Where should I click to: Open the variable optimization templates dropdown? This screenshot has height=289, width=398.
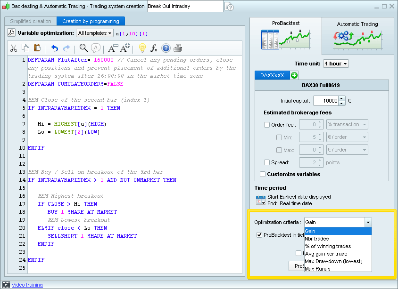[95, 33]
